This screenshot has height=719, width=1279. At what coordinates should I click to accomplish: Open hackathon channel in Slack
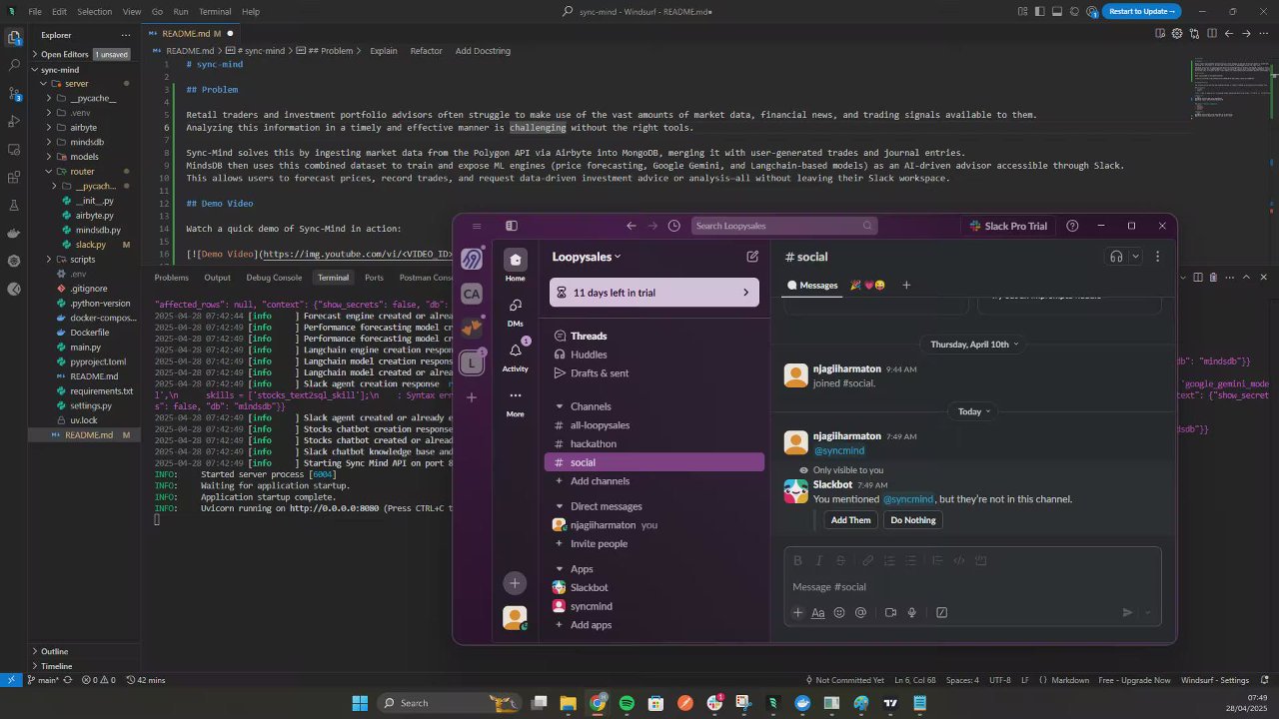(x=594, y=443)
